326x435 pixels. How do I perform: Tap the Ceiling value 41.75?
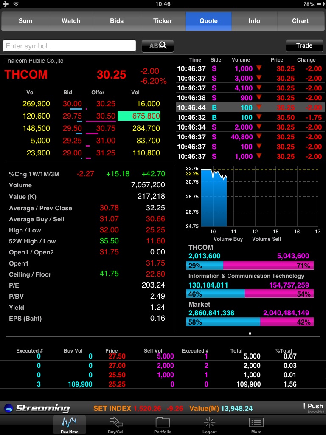point(109,274)
